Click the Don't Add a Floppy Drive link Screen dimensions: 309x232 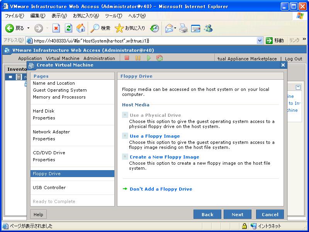pyautogui.click(x=161, y=189)
